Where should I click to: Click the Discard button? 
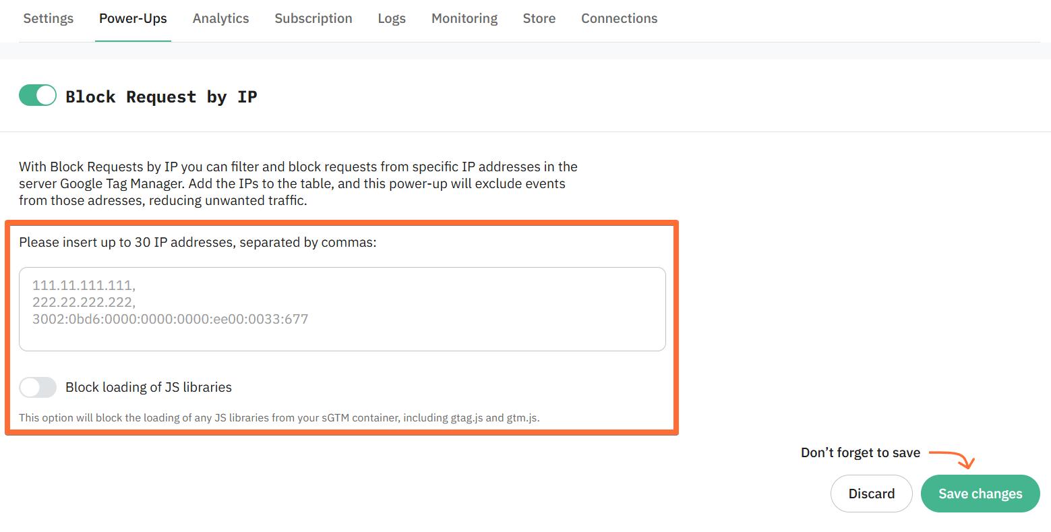(x=872, y=494)
